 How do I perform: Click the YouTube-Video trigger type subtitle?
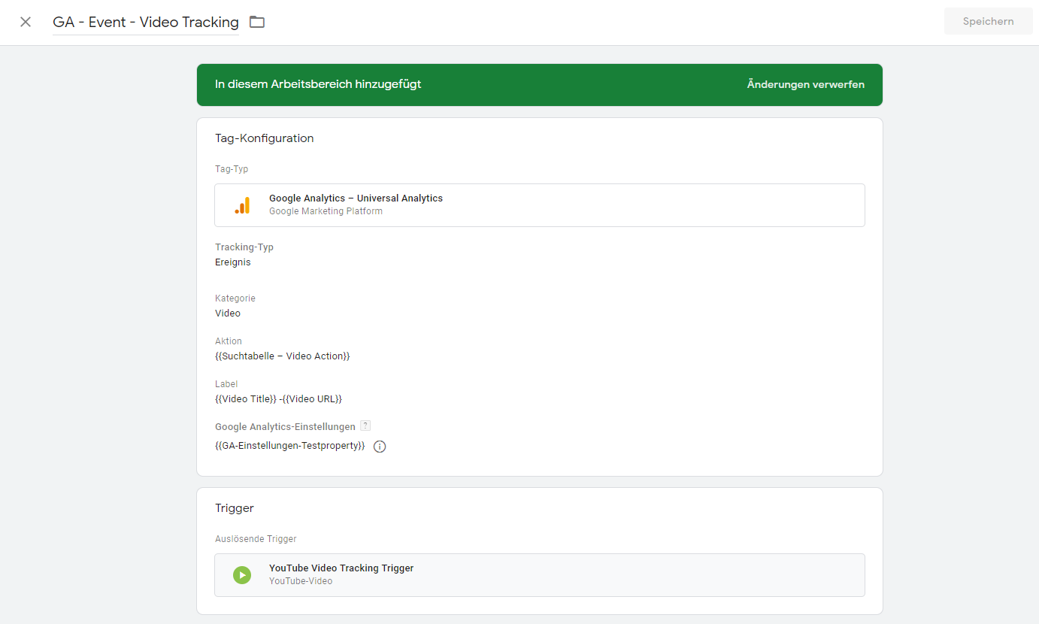[x=301, y=581]
